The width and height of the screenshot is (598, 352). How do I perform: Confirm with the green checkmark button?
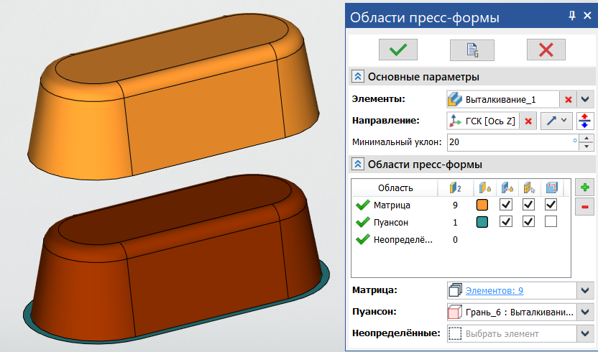point(397,50)
